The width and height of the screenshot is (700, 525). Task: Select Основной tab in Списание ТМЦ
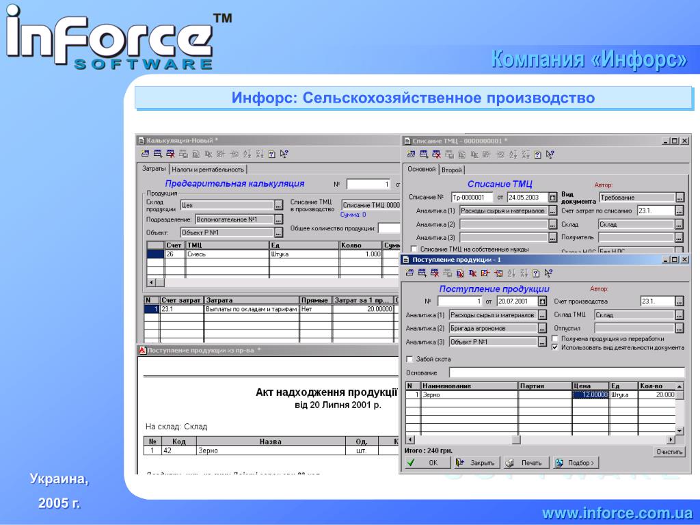[421, 170]
